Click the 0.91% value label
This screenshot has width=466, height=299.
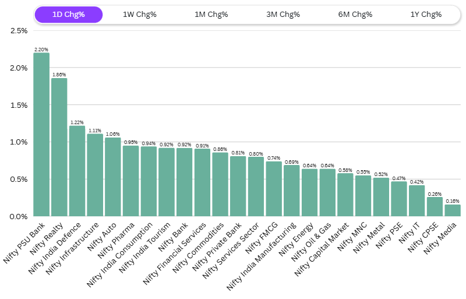pyautogui.click(x=202, y=146)
